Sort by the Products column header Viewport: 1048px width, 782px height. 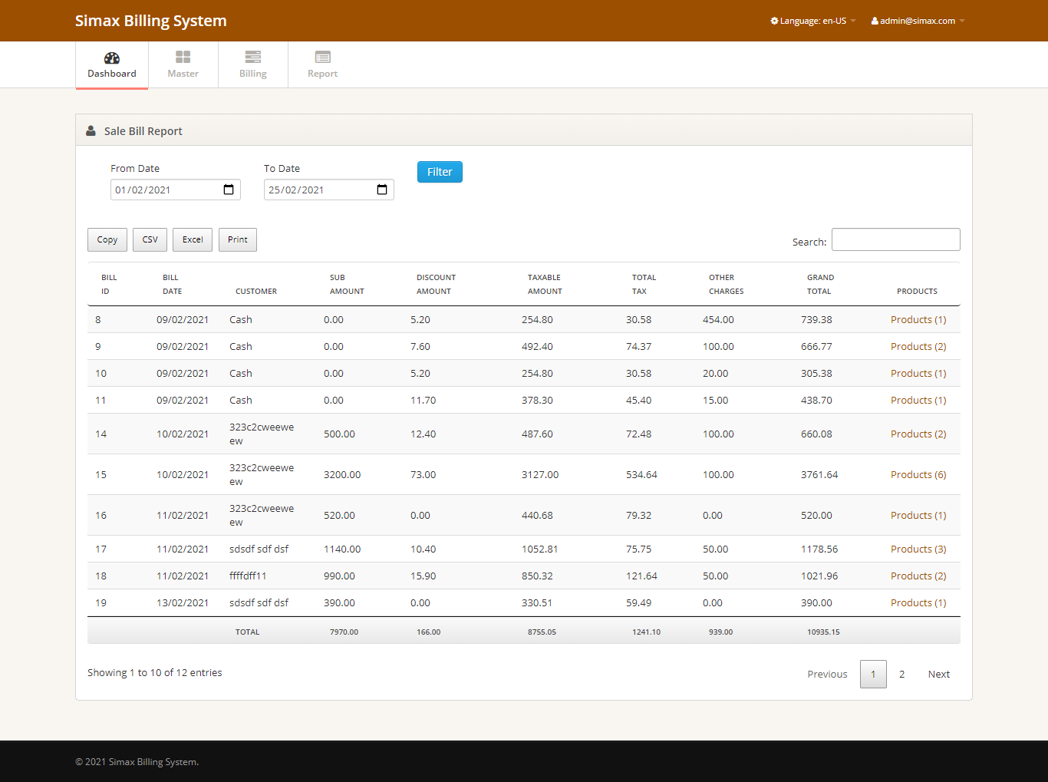pyautogui.click(x=917, y=291)
